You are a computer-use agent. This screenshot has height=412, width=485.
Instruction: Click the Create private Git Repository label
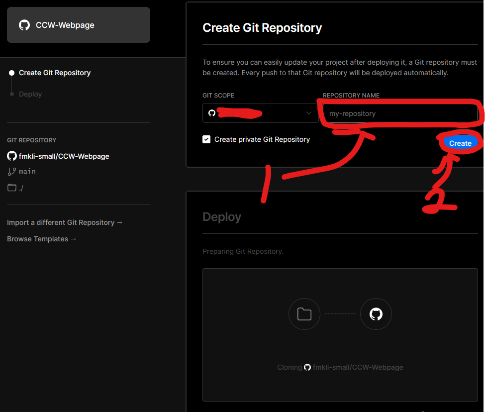262,139
